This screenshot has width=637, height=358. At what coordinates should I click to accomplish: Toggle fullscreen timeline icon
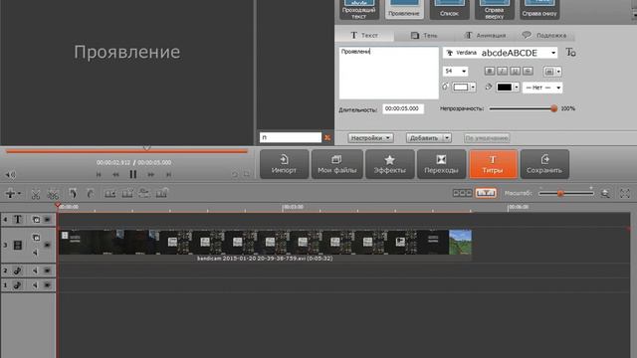625,194
